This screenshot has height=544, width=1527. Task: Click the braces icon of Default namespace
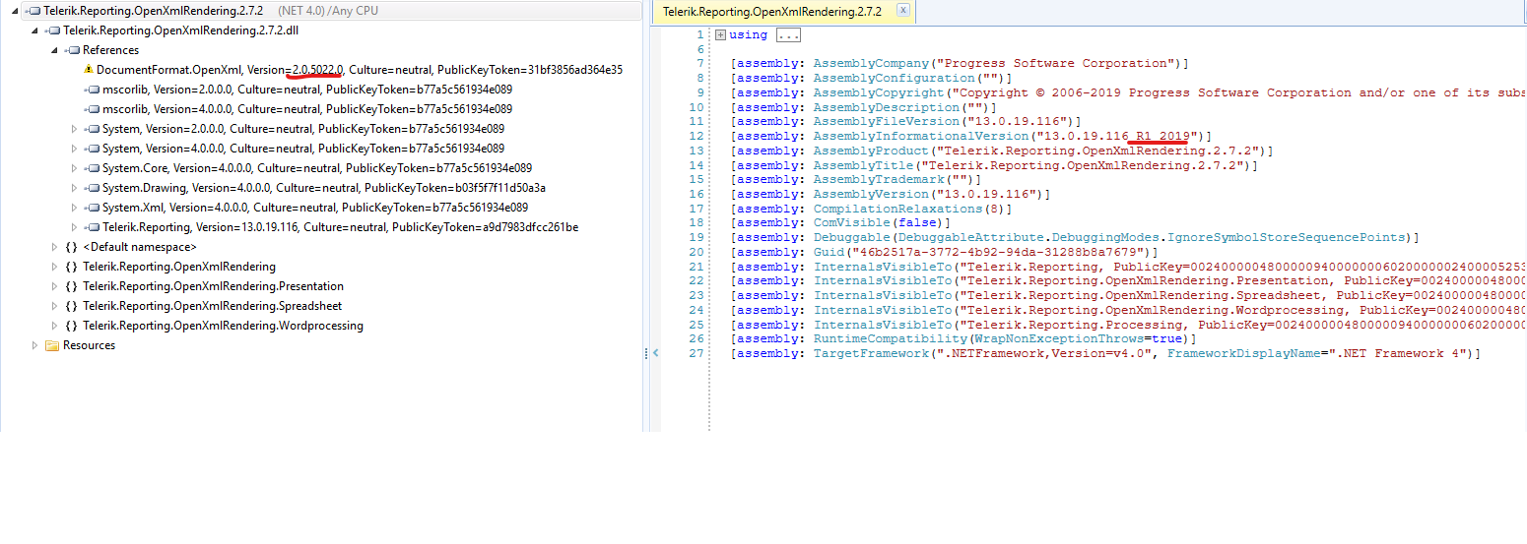tap(72, 247)
